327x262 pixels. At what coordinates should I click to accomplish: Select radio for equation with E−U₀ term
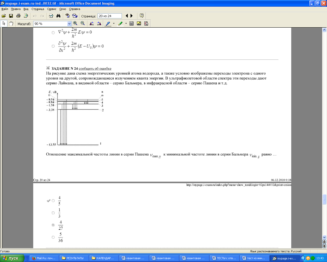(x=53, y=46)
